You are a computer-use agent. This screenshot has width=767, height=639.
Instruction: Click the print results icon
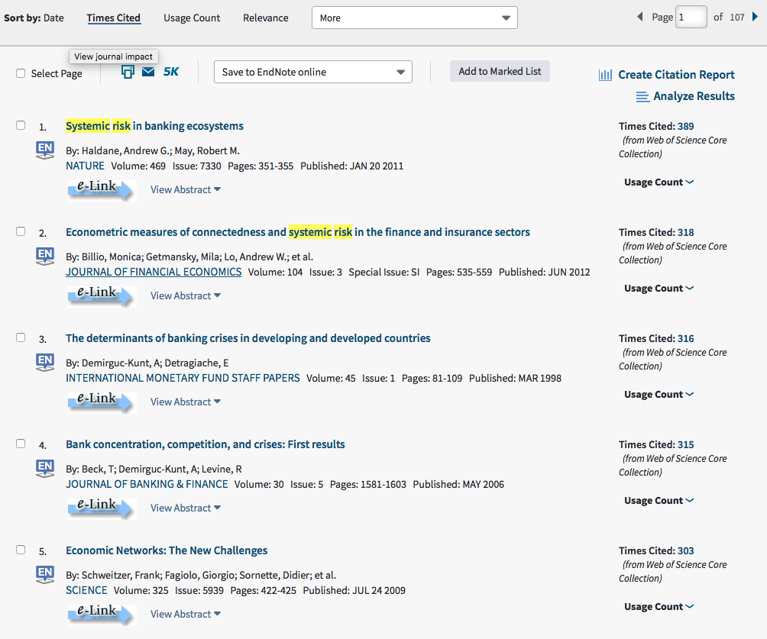point(127,70)
